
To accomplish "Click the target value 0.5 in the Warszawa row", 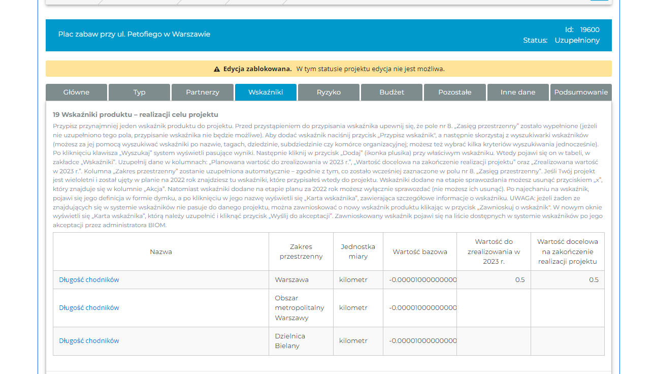I will [593, 280].
